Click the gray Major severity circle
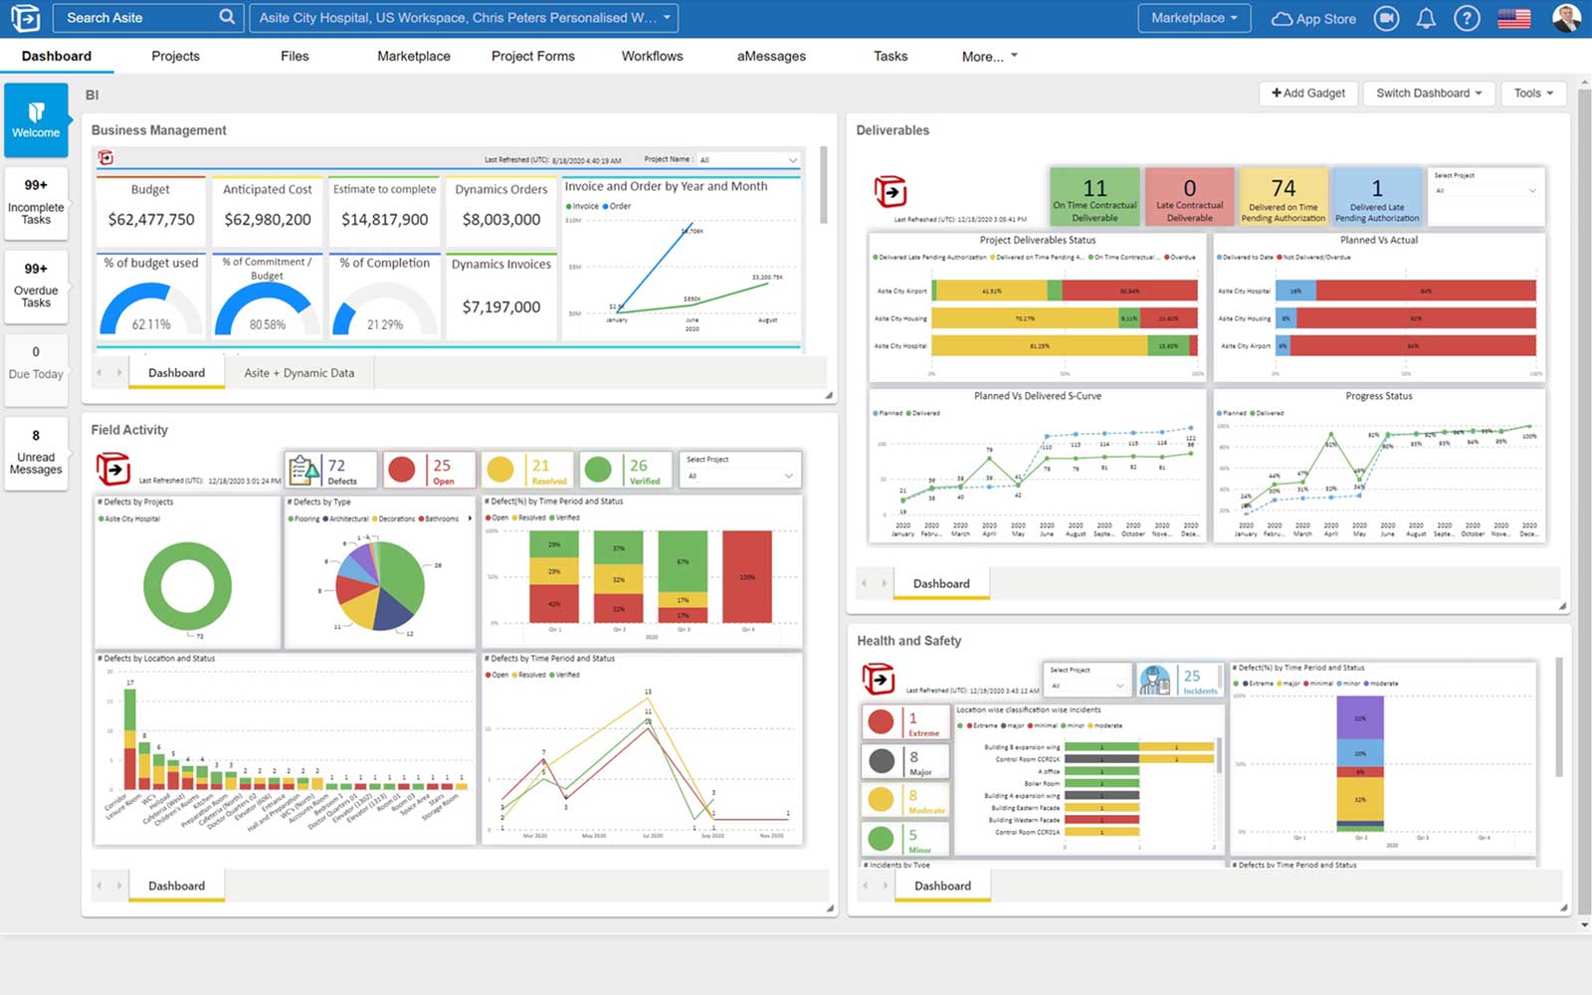The width and height of the screenshot is (1592, 995). click(x=881, y=761)
